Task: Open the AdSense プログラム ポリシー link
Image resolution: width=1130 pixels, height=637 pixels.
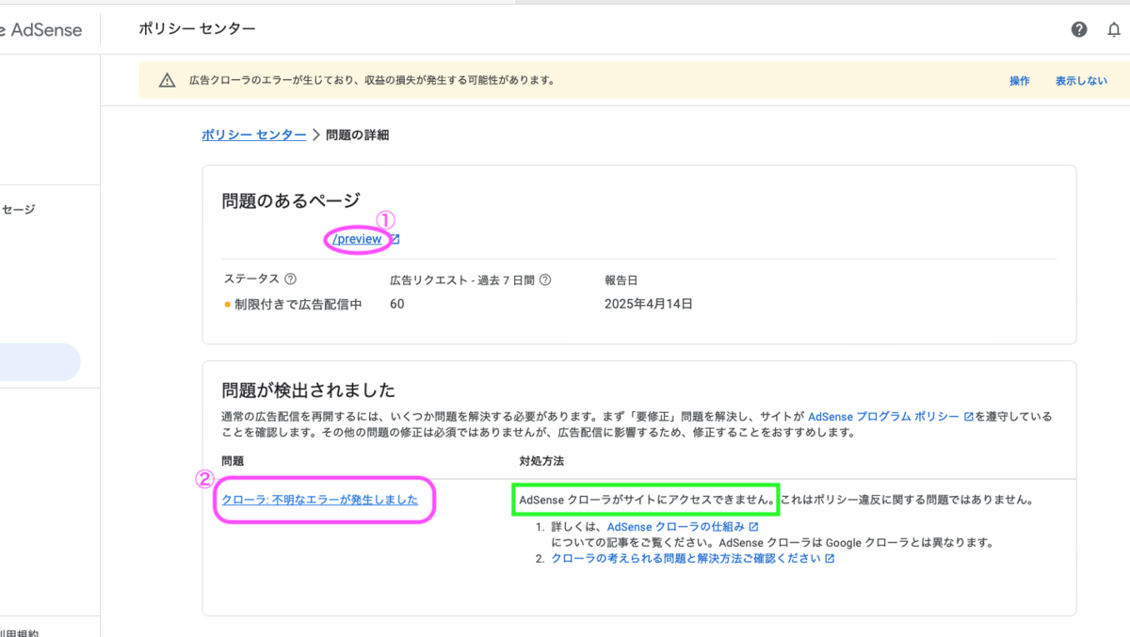Action: pos(883,416)
